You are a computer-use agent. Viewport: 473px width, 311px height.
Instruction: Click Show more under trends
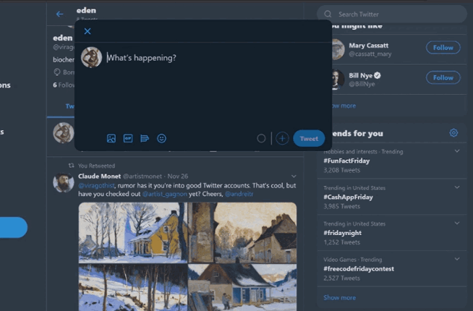(340, 297)
